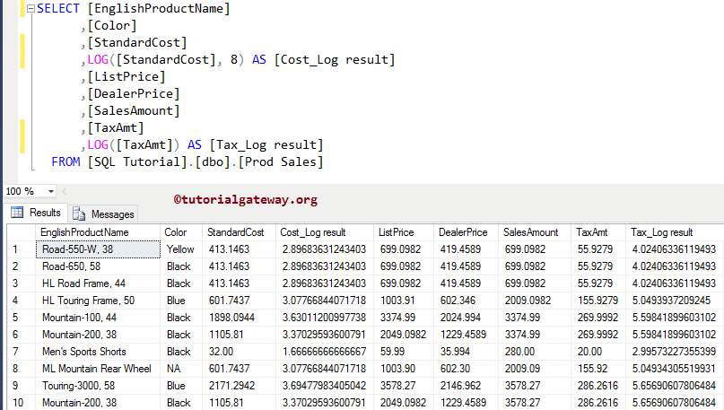Image resolution: width=724 pixels, height=410 pixels.
Task: Click the Cost_Log value 1.66666666666667
Action: [x=325, y=352]
